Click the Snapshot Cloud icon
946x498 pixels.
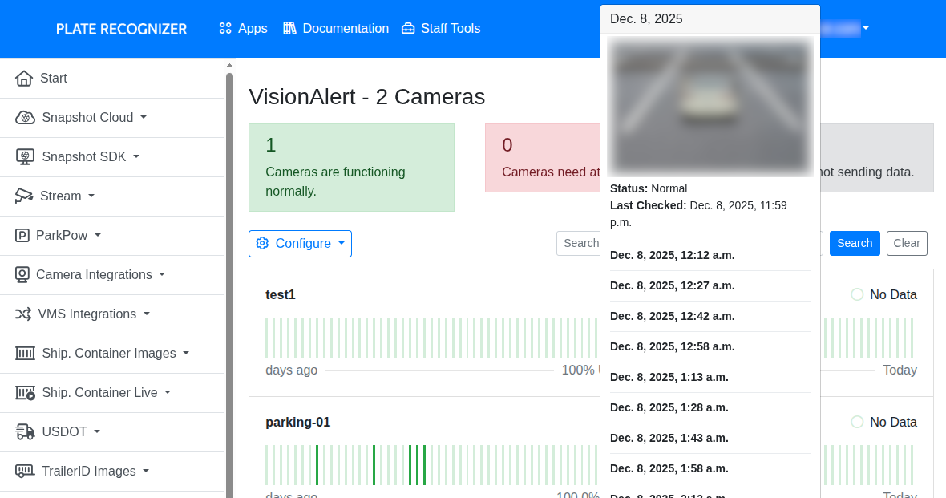click(x=25, y=118)
